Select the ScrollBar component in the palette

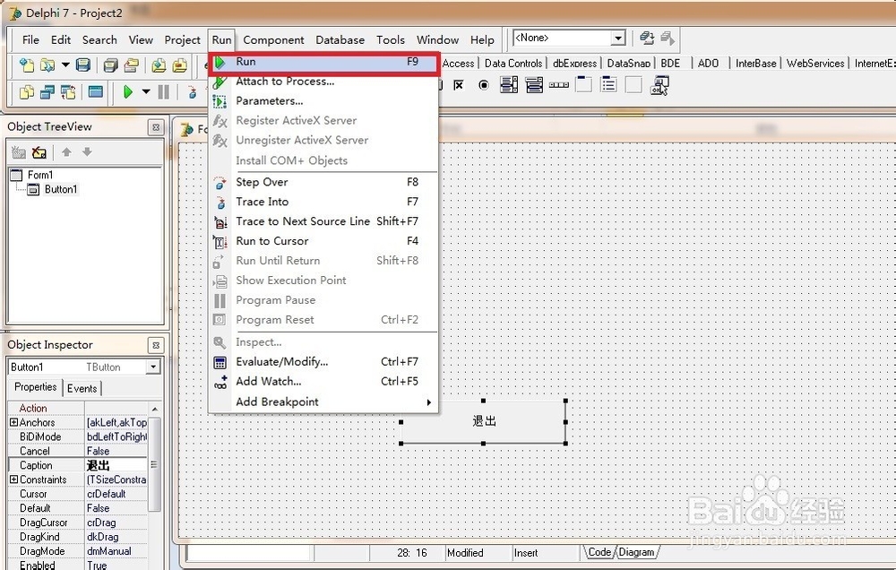pos(559,85)
